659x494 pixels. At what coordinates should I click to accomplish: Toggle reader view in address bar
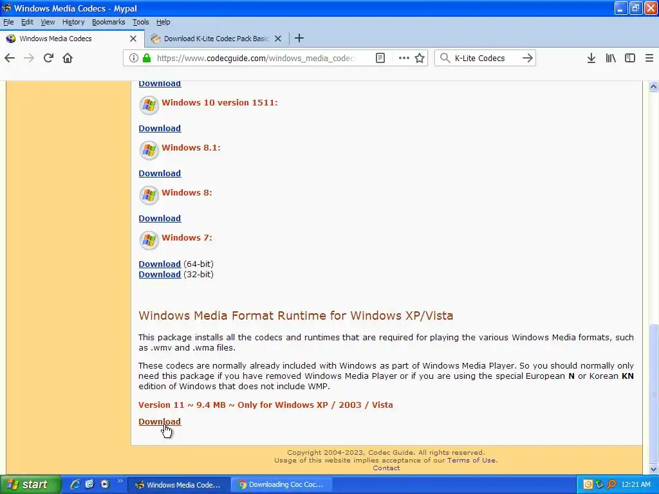[x=380, y=58]
